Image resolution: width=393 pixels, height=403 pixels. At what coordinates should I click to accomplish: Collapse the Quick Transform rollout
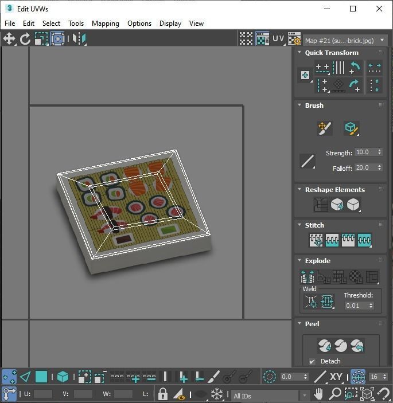299,52
